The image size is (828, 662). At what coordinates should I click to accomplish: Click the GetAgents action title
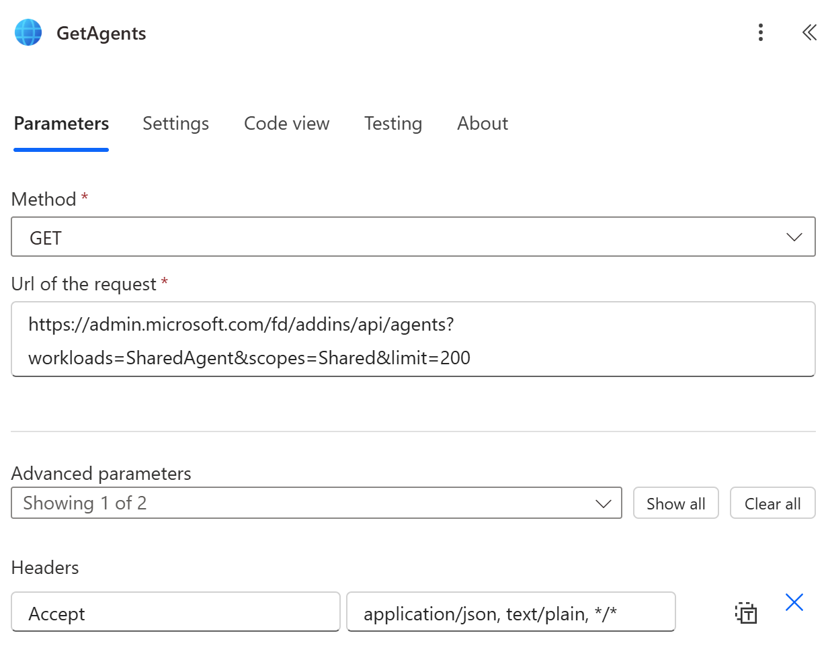pos(101,34)
